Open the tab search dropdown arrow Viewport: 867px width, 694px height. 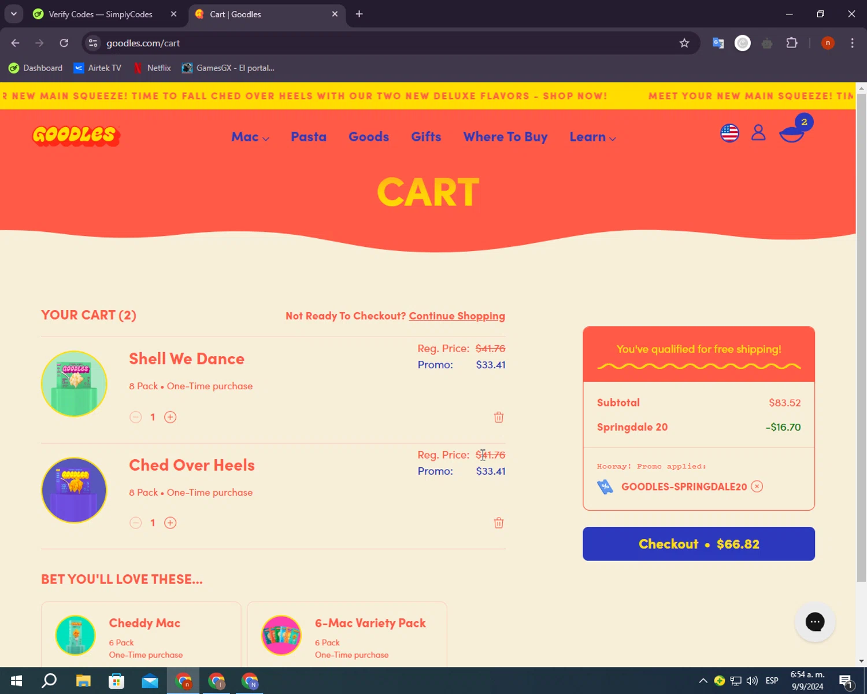pos(14,14)
